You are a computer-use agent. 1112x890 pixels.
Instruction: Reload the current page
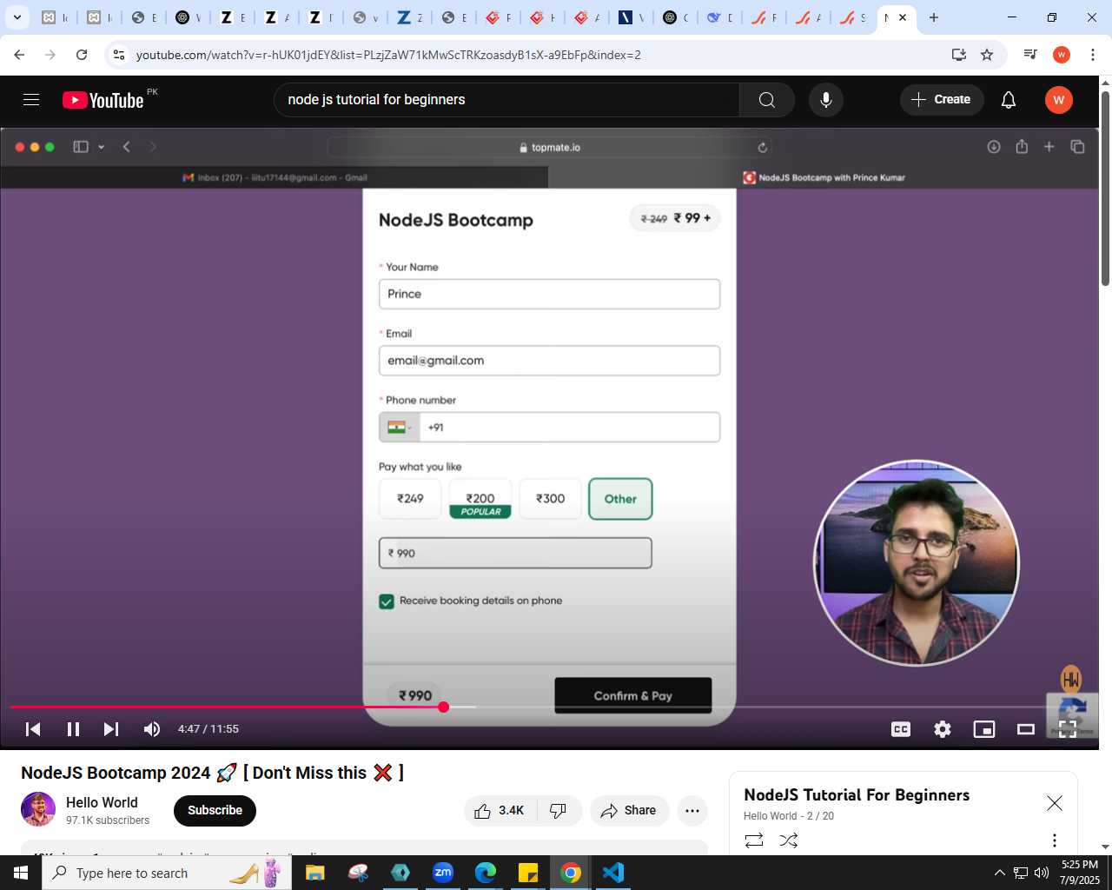pos(82,55)
